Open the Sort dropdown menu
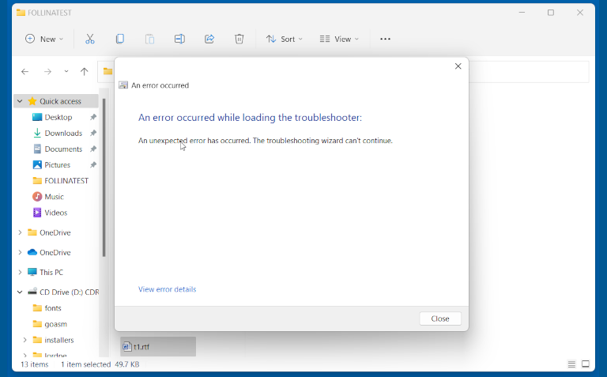The image size is (607, 377). [285, 39]
